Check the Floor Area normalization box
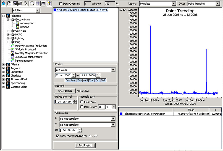This screenshot has height=151, width=223. click(82, 102)
